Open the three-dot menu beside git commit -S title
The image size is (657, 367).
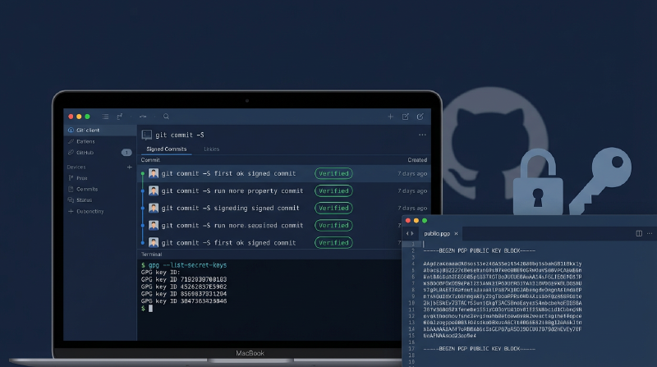(422, 135)
